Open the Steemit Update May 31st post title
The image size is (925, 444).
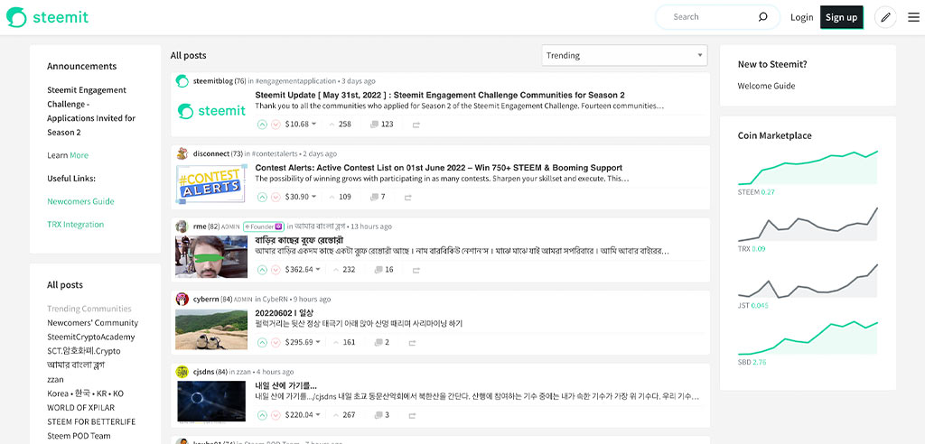click(440, 95)
